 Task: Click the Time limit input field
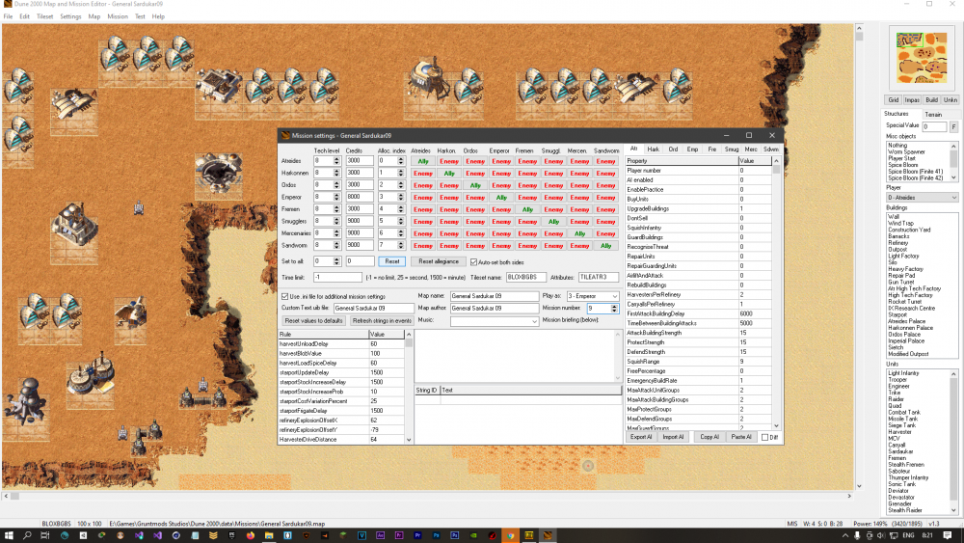(337, 278)
